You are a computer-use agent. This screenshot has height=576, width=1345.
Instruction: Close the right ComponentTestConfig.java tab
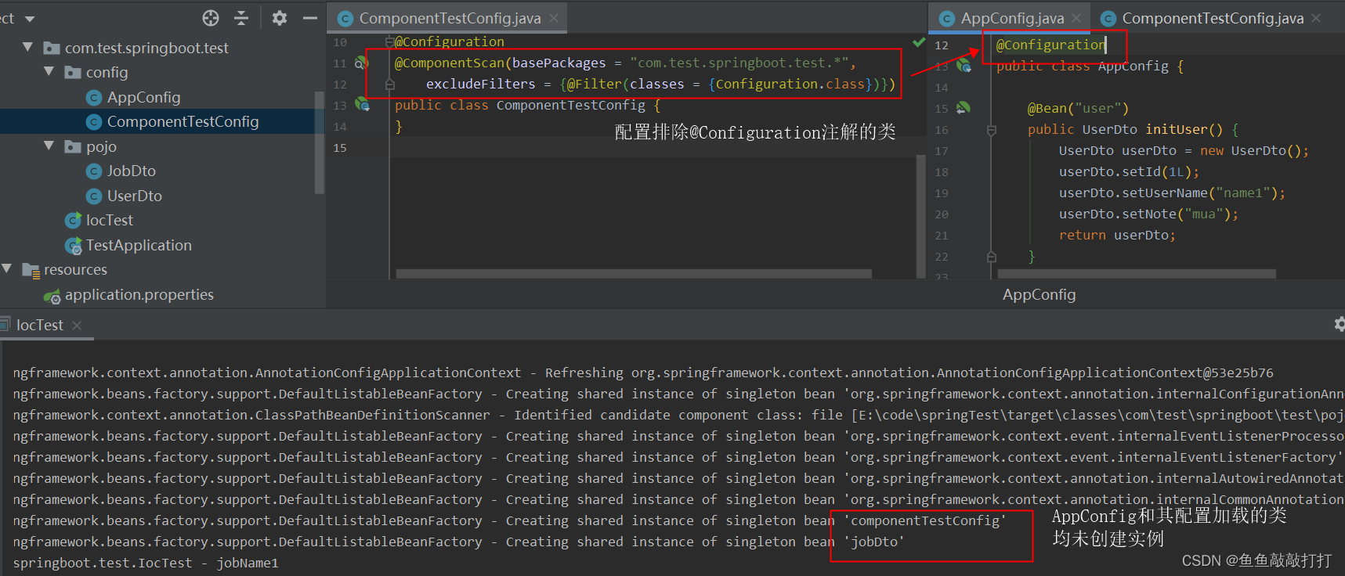[x=1316, y=18]
